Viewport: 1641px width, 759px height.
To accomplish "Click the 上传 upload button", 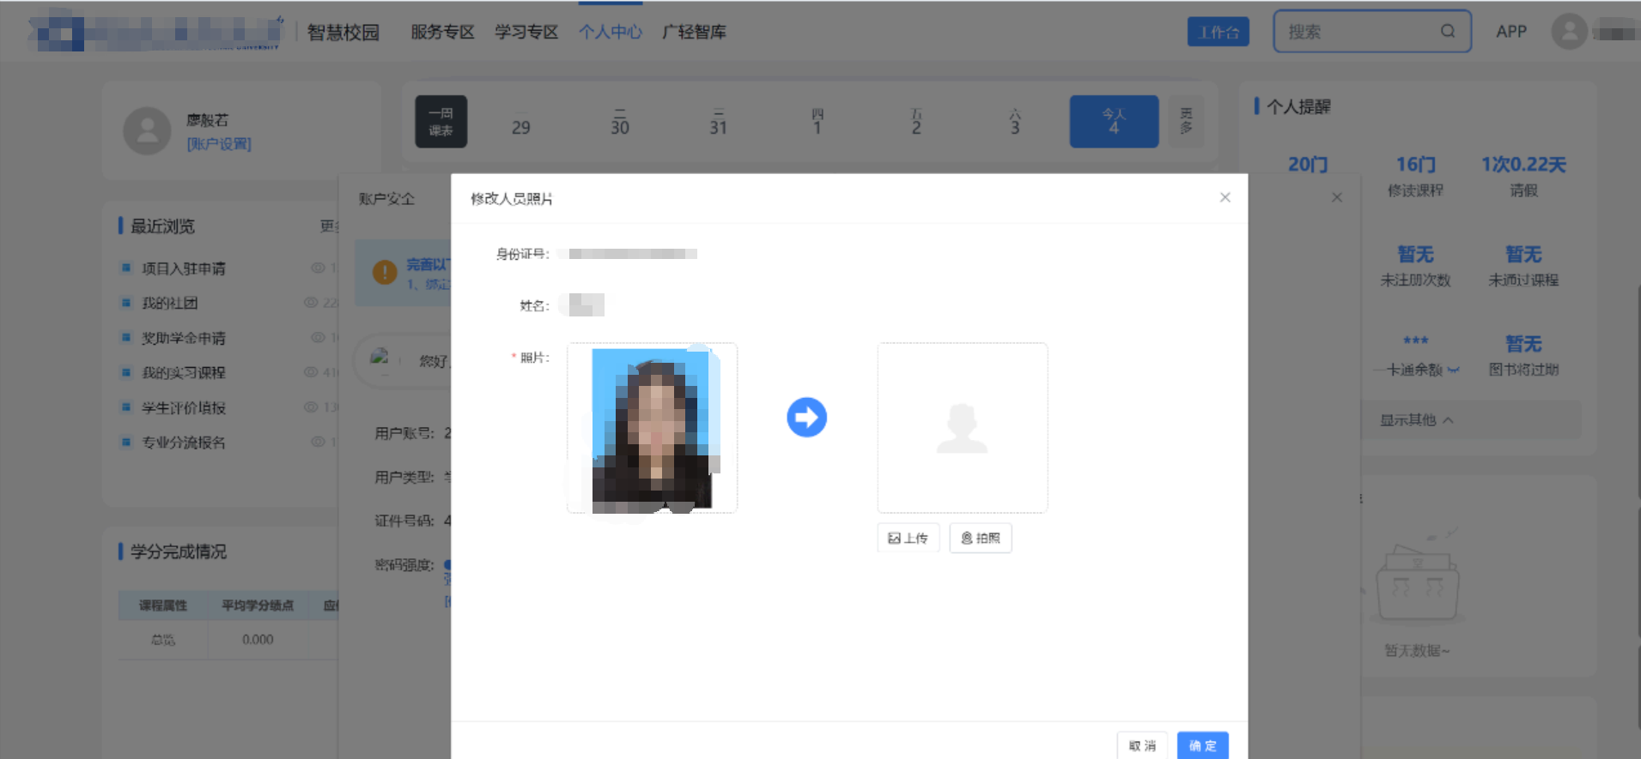I will [908, 539].
